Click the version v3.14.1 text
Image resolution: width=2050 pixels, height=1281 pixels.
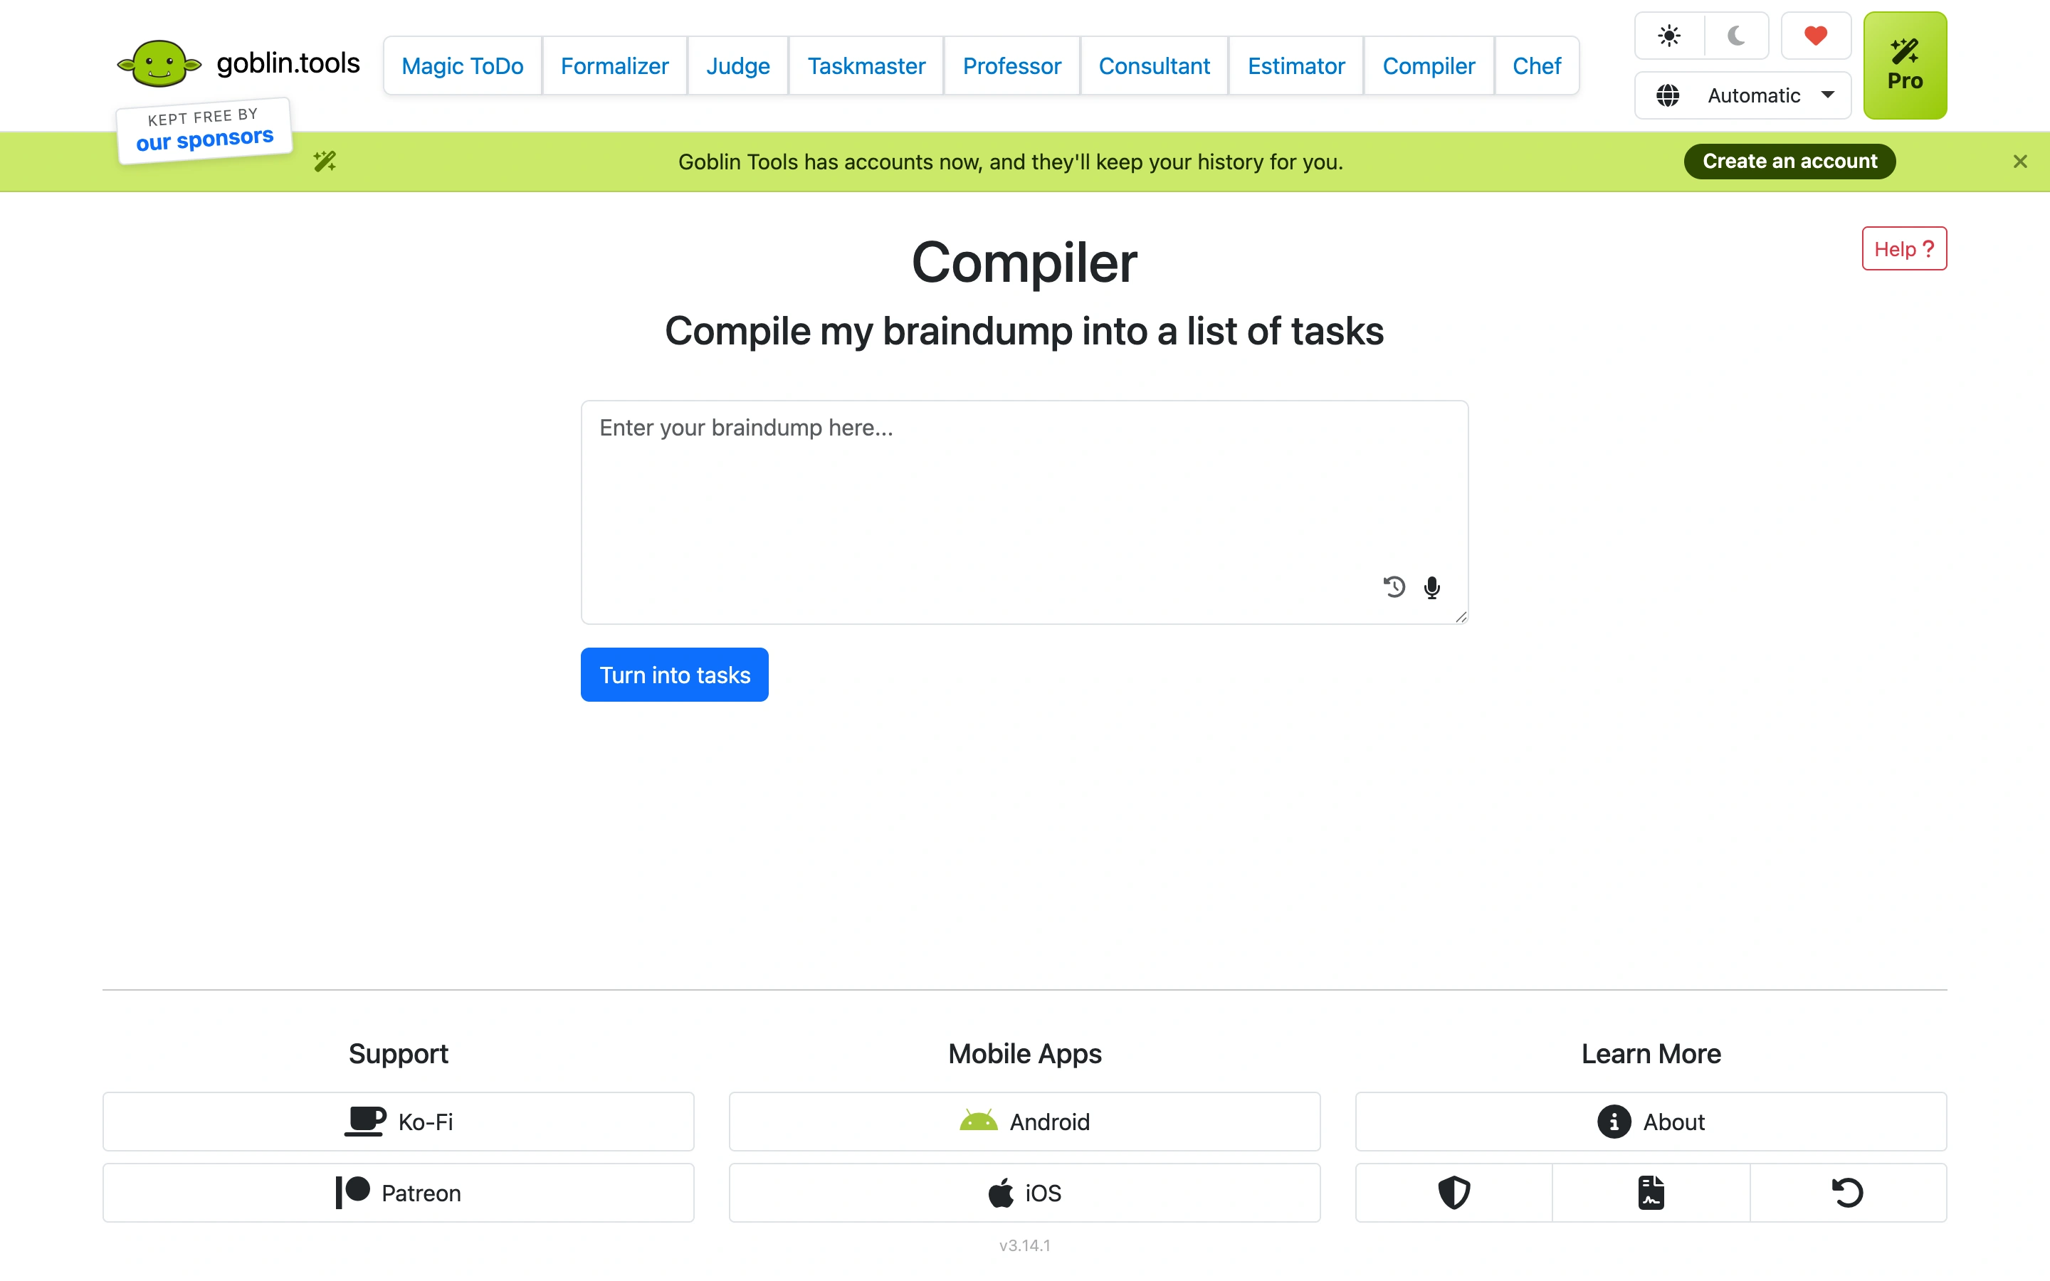point(1024,1245)
